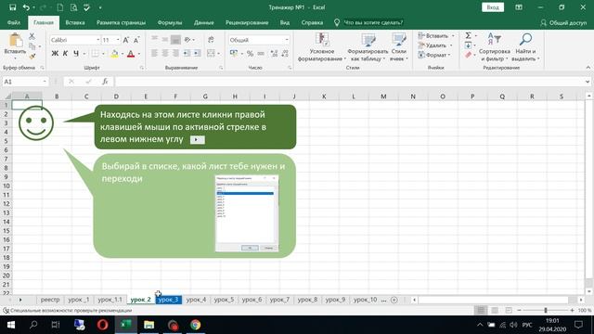The image size is (594, 334).
Task: Switch to the Рецензирование tab
Action: click(247, 22)
